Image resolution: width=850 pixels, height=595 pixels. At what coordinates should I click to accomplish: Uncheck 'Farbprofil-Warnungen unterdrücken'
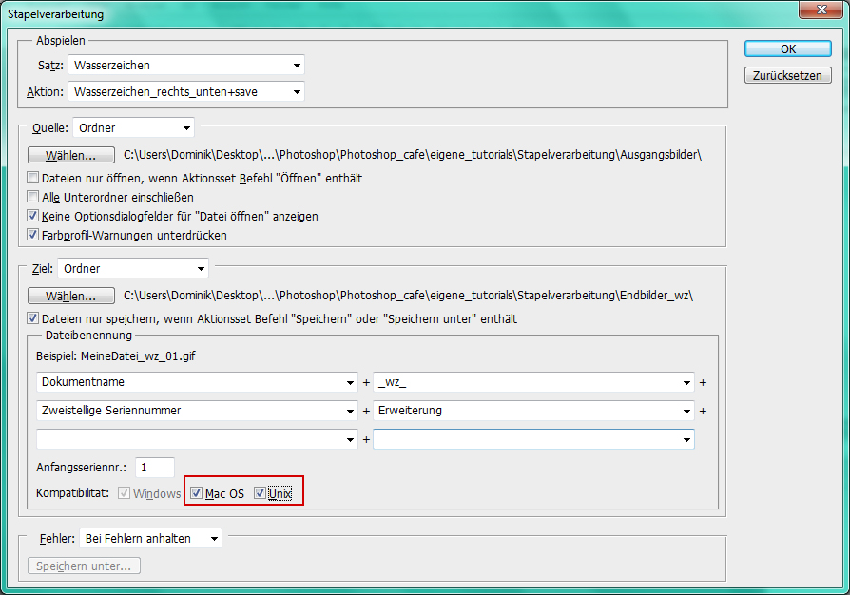point(33,235)
